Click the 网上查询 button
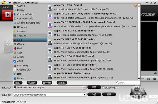 (x=32, y=83)
